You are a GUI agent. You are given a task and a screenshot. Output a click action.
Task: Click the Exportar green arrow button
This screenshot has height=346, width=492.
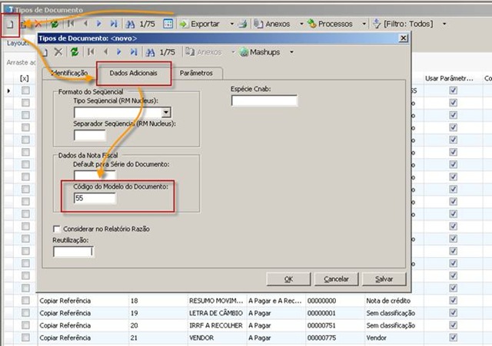click(x=200, y=24)
